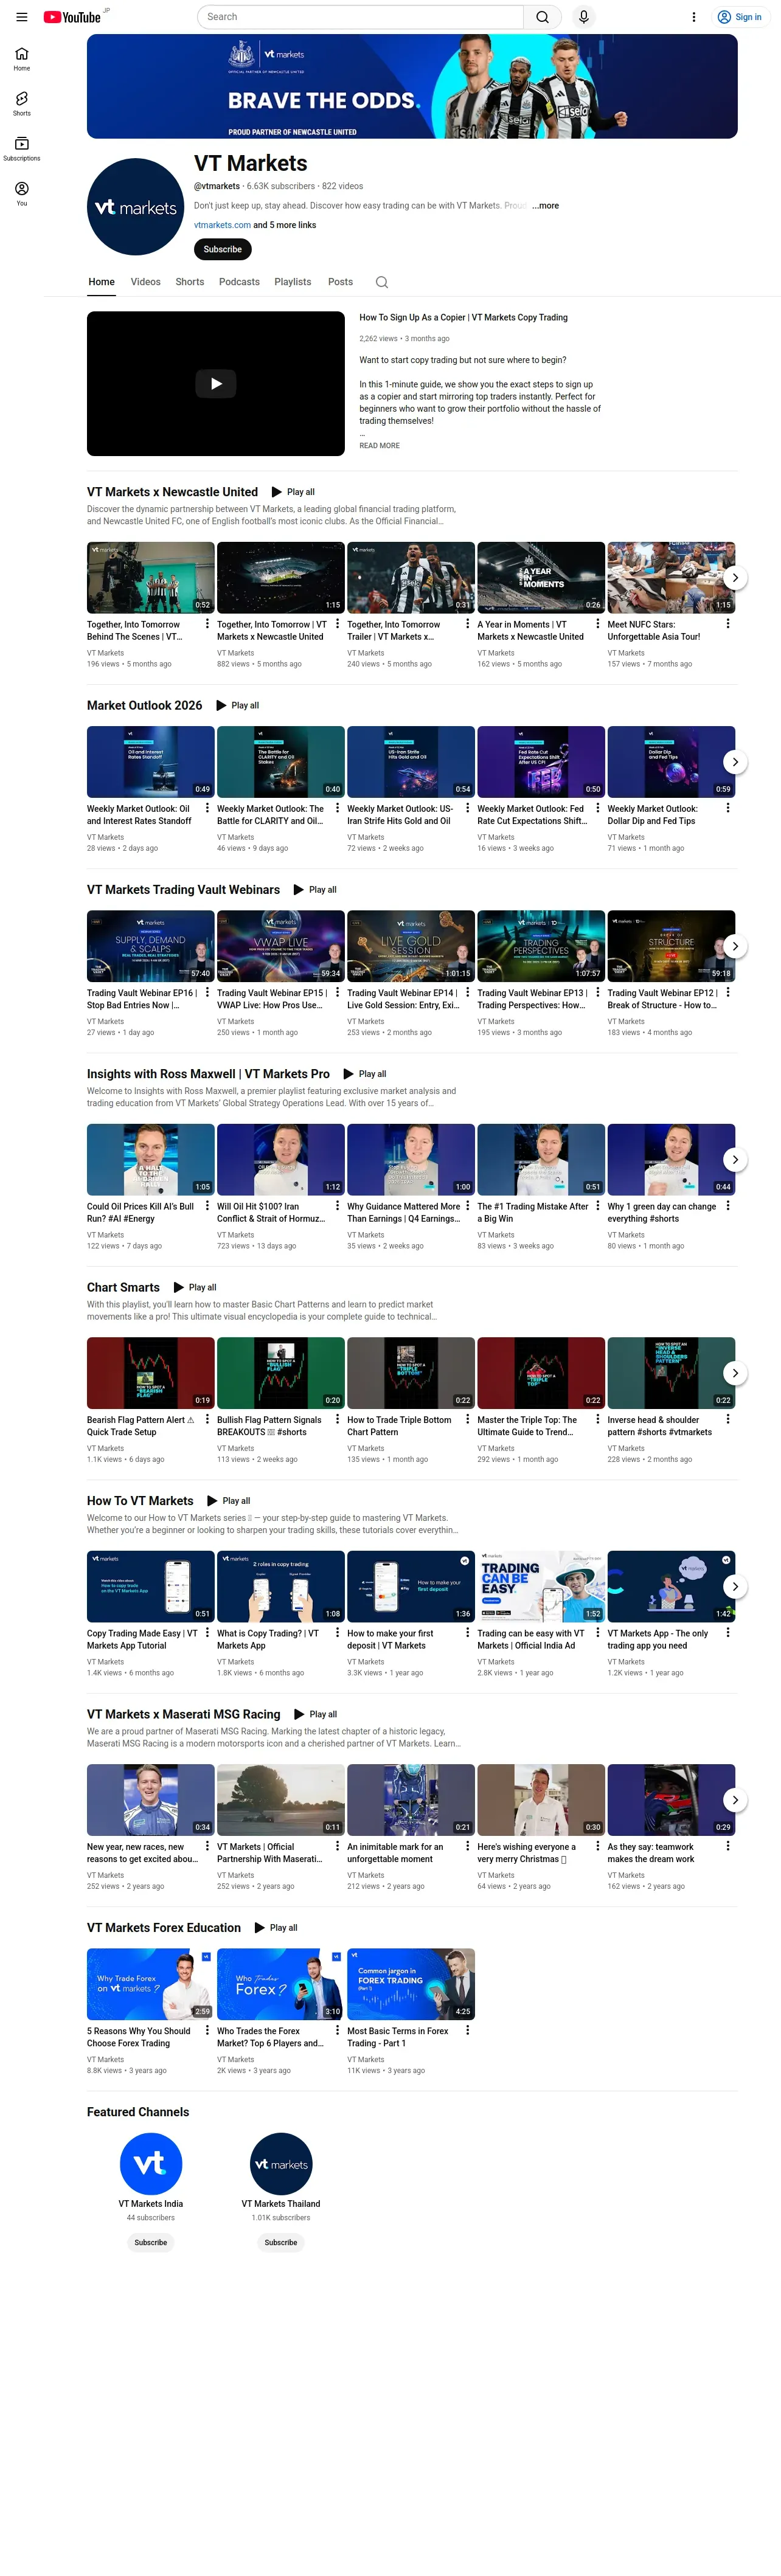Viewport: 781px width, 2576px height.
Task: Open options for Most Basic Terms in Forex Trading
Action: point(467,2030)
